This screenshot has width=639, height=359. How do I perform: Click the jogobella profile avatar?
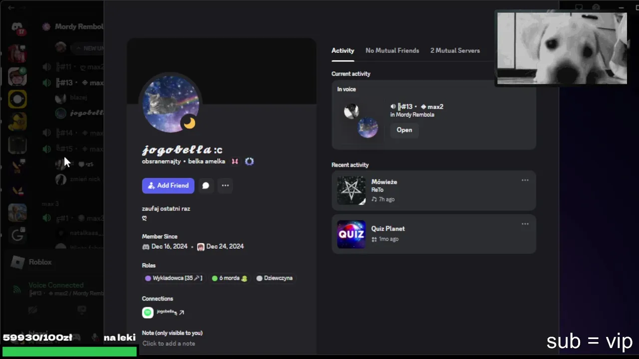point(171,104)
